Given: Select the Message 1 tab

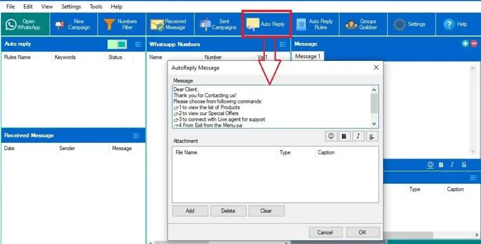Looking at the screenshot, I should point(308,57).
